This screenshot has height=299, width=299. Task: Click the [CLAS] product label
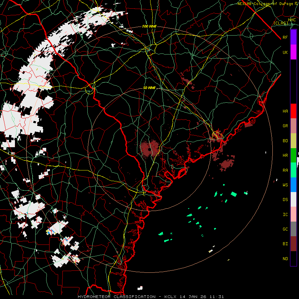point(281,23)
